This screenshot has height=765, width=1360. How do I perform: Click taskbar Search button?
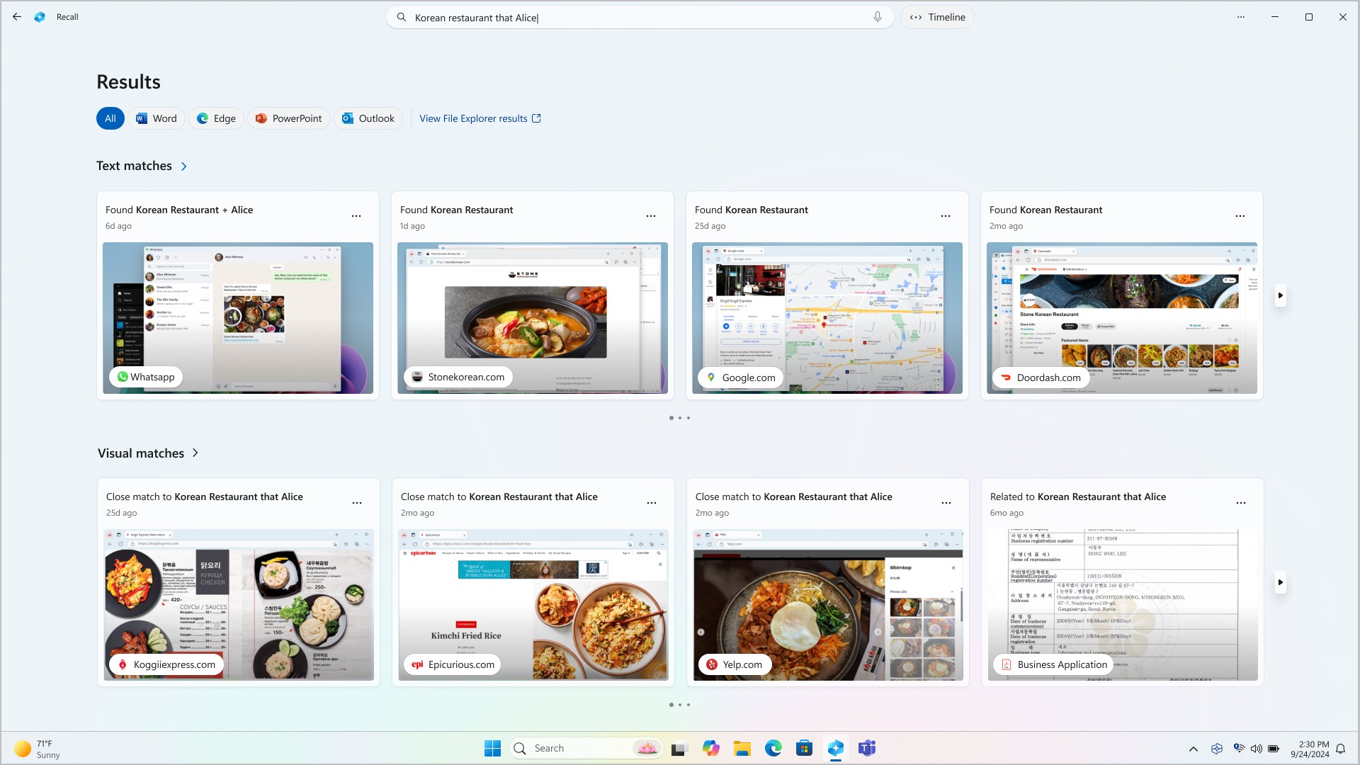(521, 747)
